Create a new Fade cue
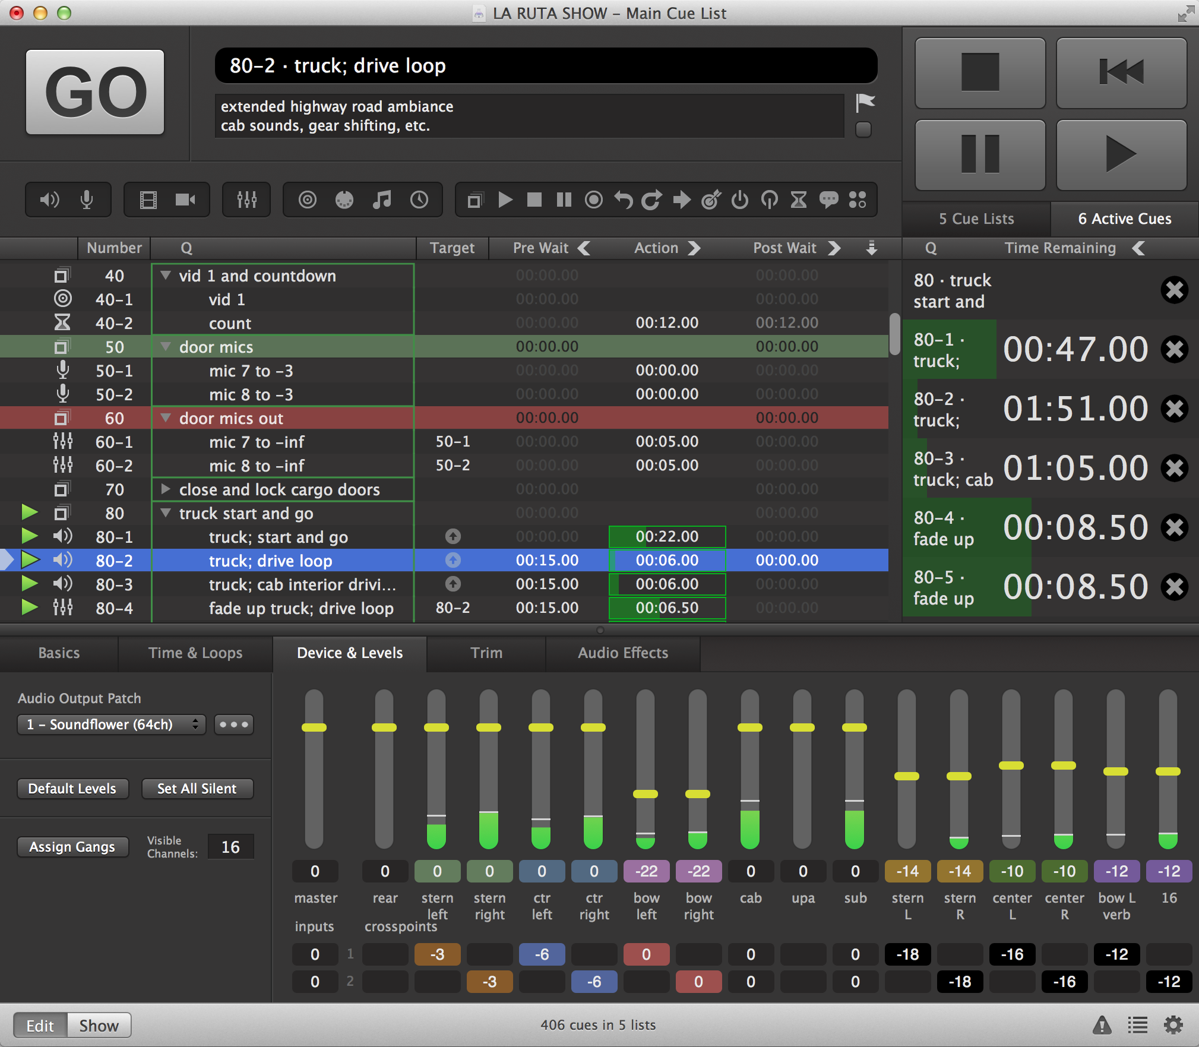The image size is (1199, 1047). pyautogui.click(x=246, y=200)
